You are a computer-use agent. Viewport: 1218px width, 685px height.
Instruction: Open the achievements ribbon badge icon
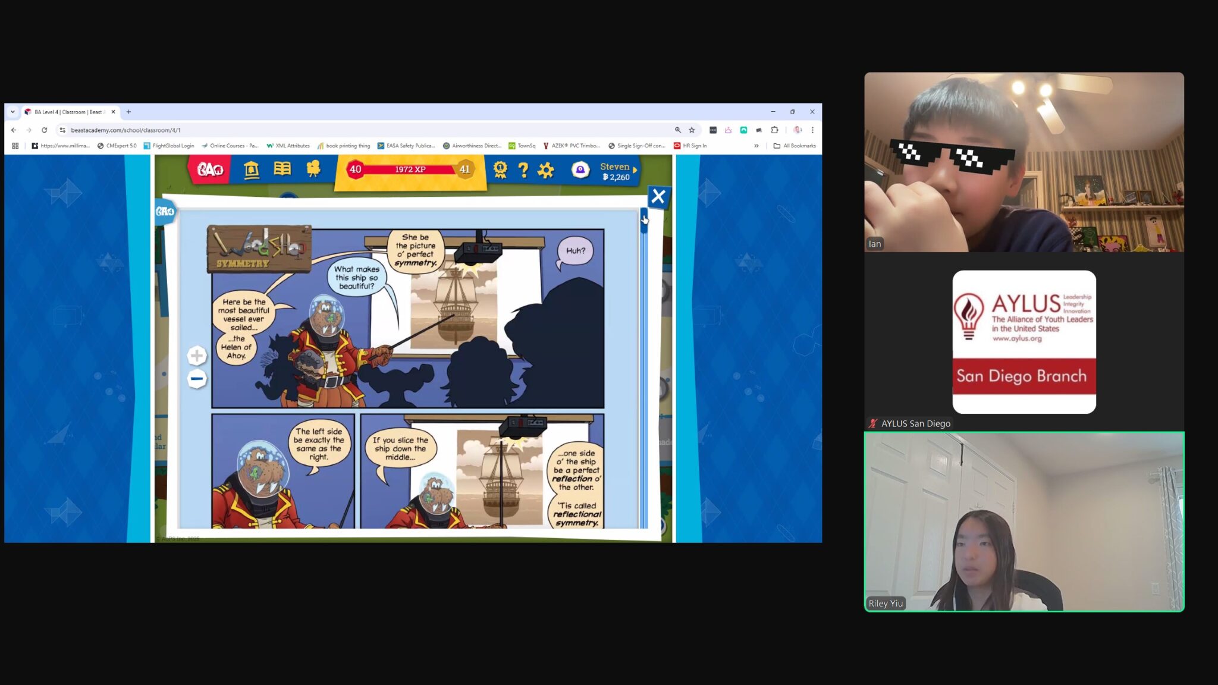click(500, 170)
